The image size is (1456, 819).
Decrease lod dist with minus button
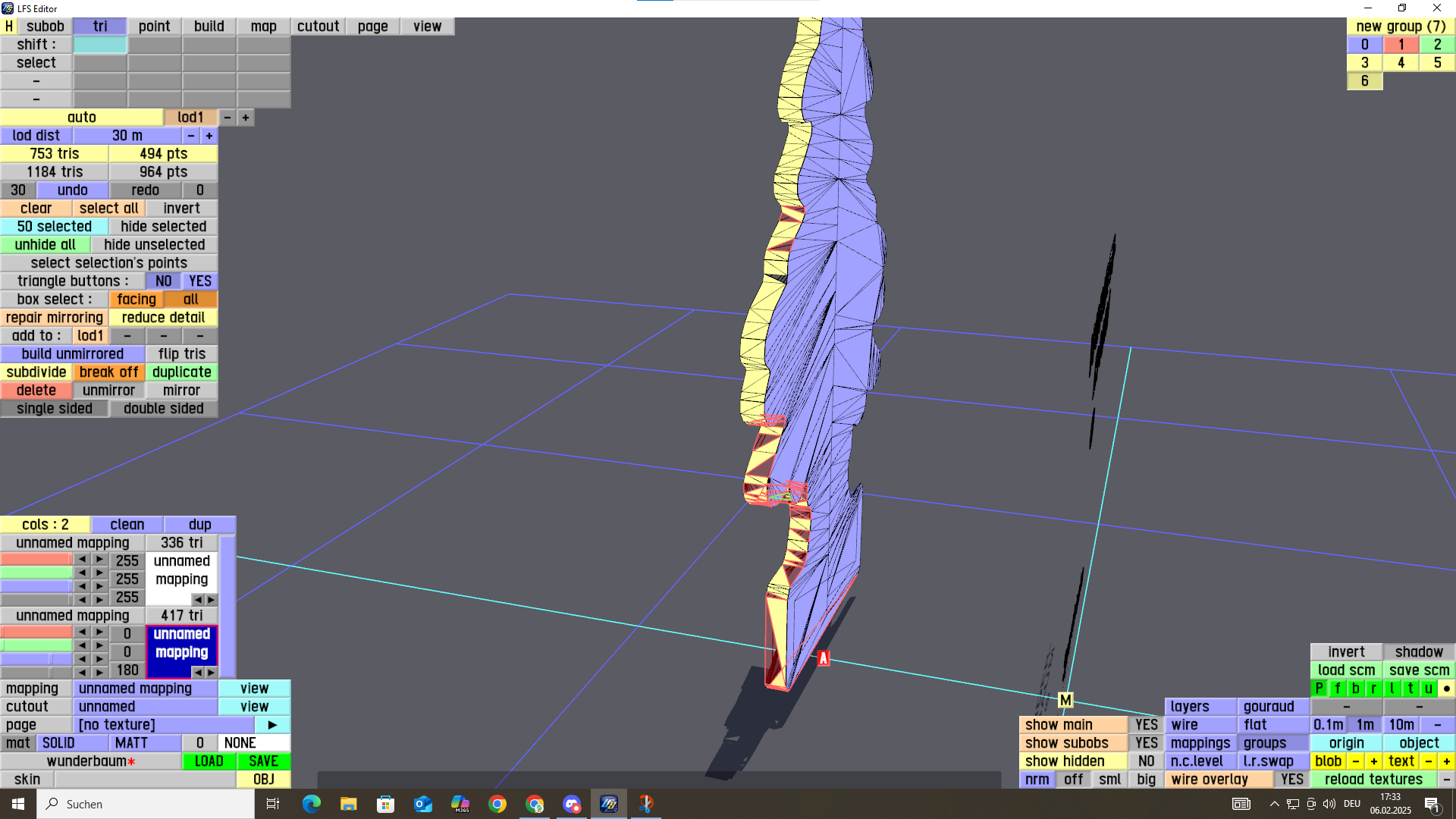coord(191,136)
